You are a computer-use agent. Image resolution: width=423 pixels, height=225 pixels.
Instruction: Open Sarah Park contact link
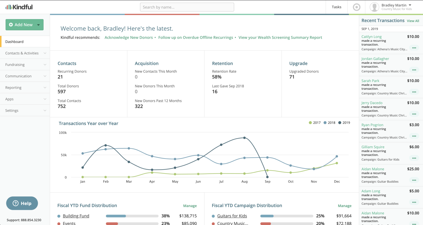[x=370, y=81]
